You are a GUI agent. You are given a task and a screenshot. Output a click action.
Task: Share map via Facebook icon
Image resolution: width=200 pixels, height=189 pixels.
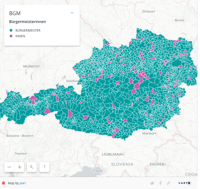(160, 183)
